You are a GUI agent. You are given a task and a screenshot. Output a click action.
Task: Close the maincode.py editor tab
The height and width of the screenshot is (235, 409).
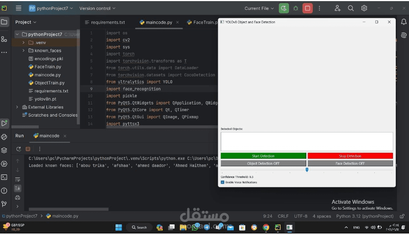pyautogui.click(x=177, y=22)
